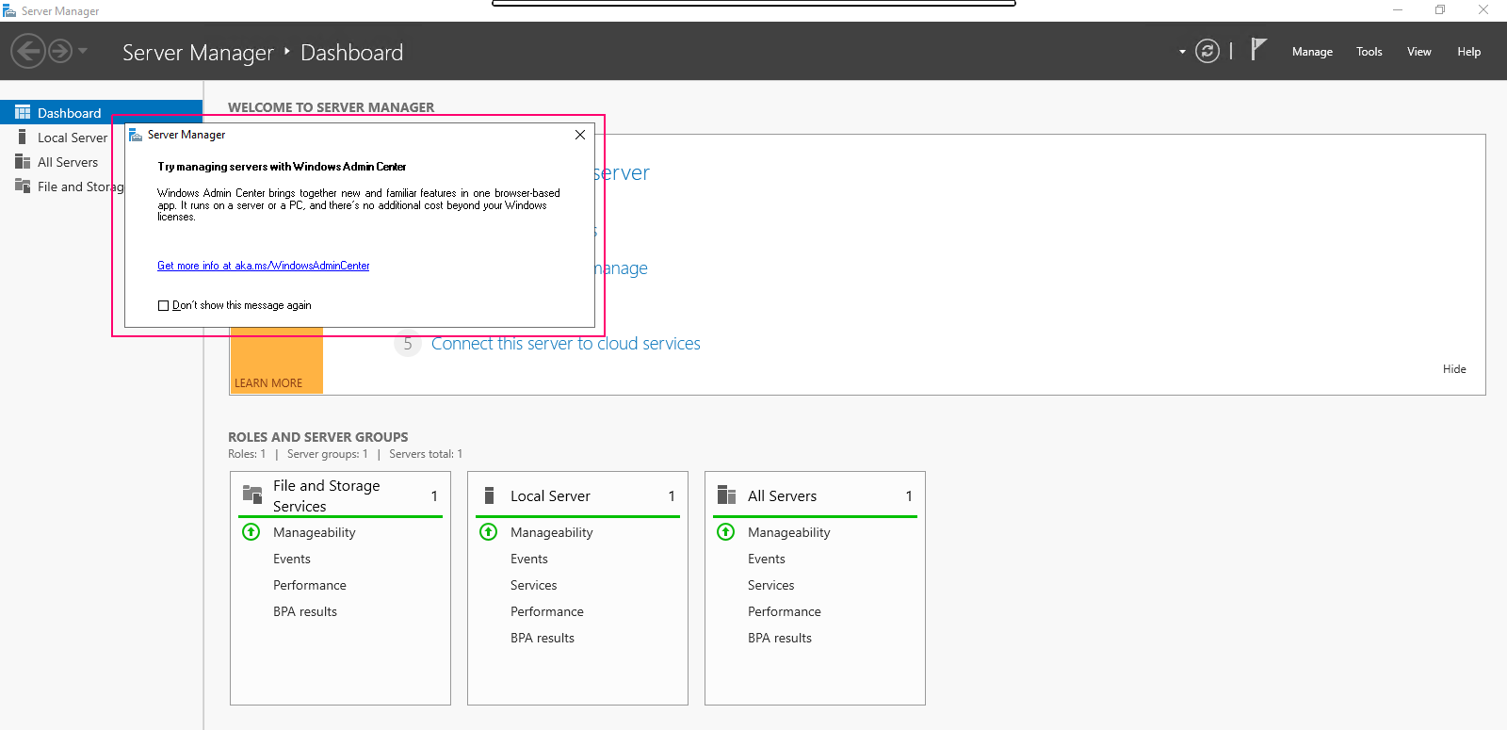
Task: Refresh the dashboard with the refresh icon
Action: point(1207,51)
